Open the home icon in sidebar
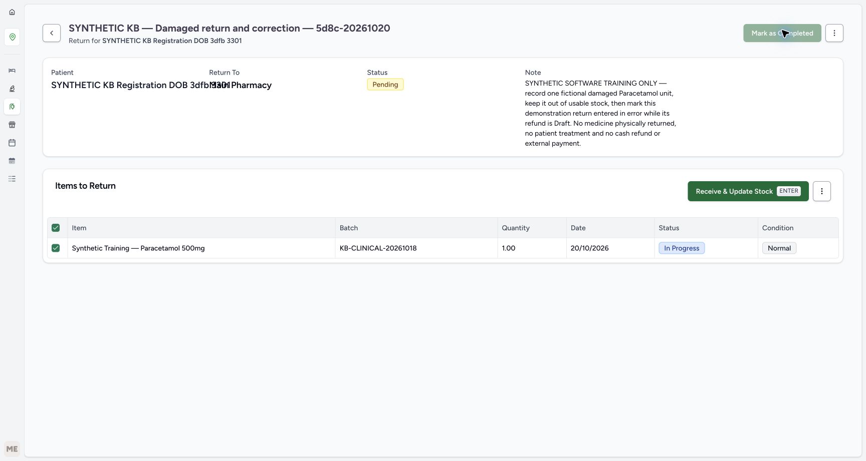Screen dimensions: 866x461 coord(12,12)
